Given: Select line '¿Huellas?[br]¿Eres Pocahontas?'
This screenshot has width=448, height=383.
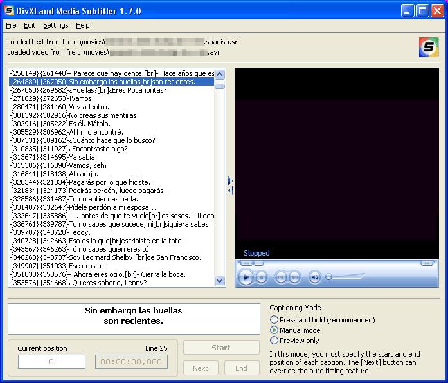Looking at the screenshot, I should (112, 90).
